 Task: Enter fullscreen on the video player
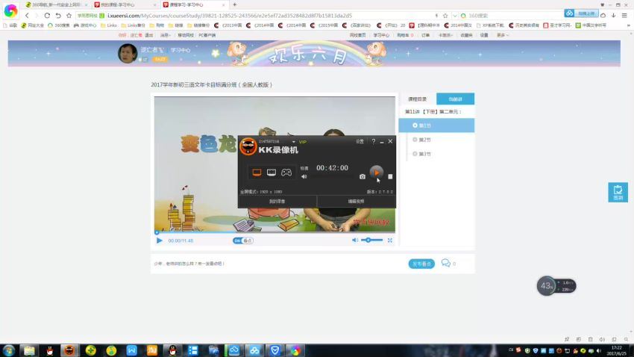(390, 240)
